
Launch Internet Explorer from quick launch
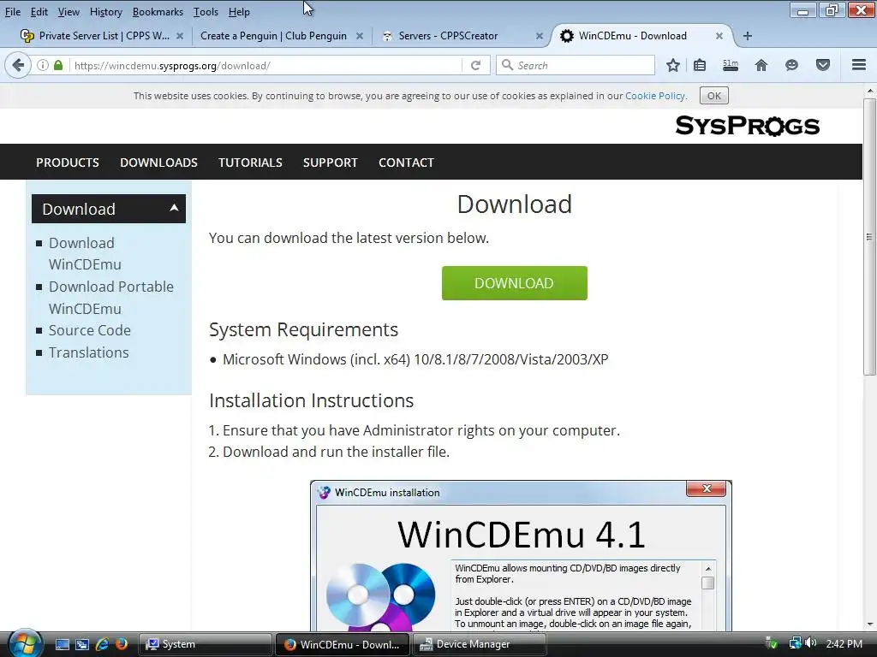click(x=102, y=644)
